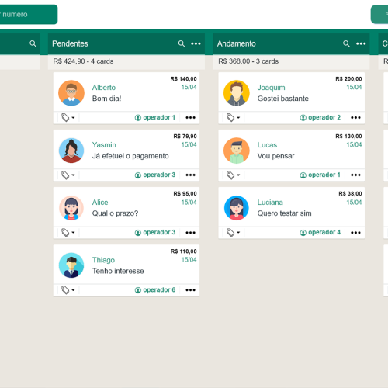Image resolution: width=388 pixels, height=388 pixels.
Task: Click operador 2 on Joaquim card
Action: (x=320, y=117)
